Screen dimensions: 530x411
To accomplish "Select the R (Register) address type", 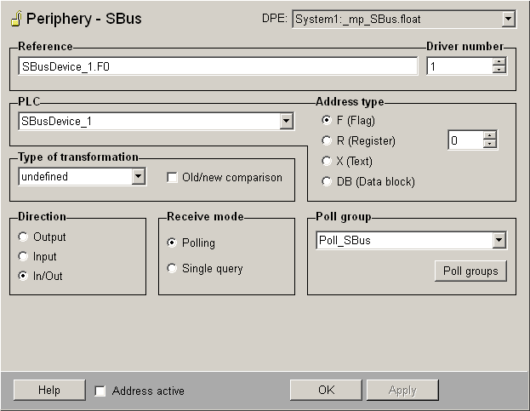I will coord(327,140).
